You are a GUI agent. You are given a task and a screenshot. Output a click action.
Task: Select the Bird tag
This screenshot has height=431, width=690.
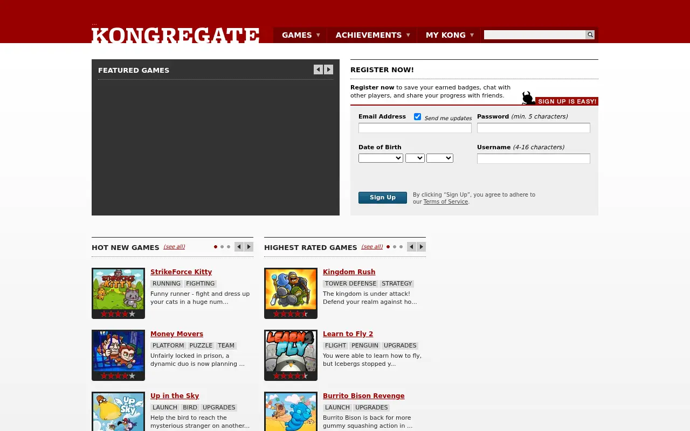[x=190, y=407]
